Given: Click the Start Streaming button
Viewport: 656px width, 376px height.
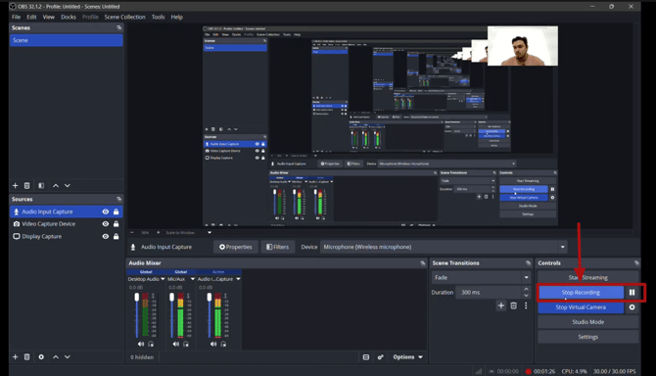Looking at the screenshot, I should pyautogui.click(x=587, y=277).
